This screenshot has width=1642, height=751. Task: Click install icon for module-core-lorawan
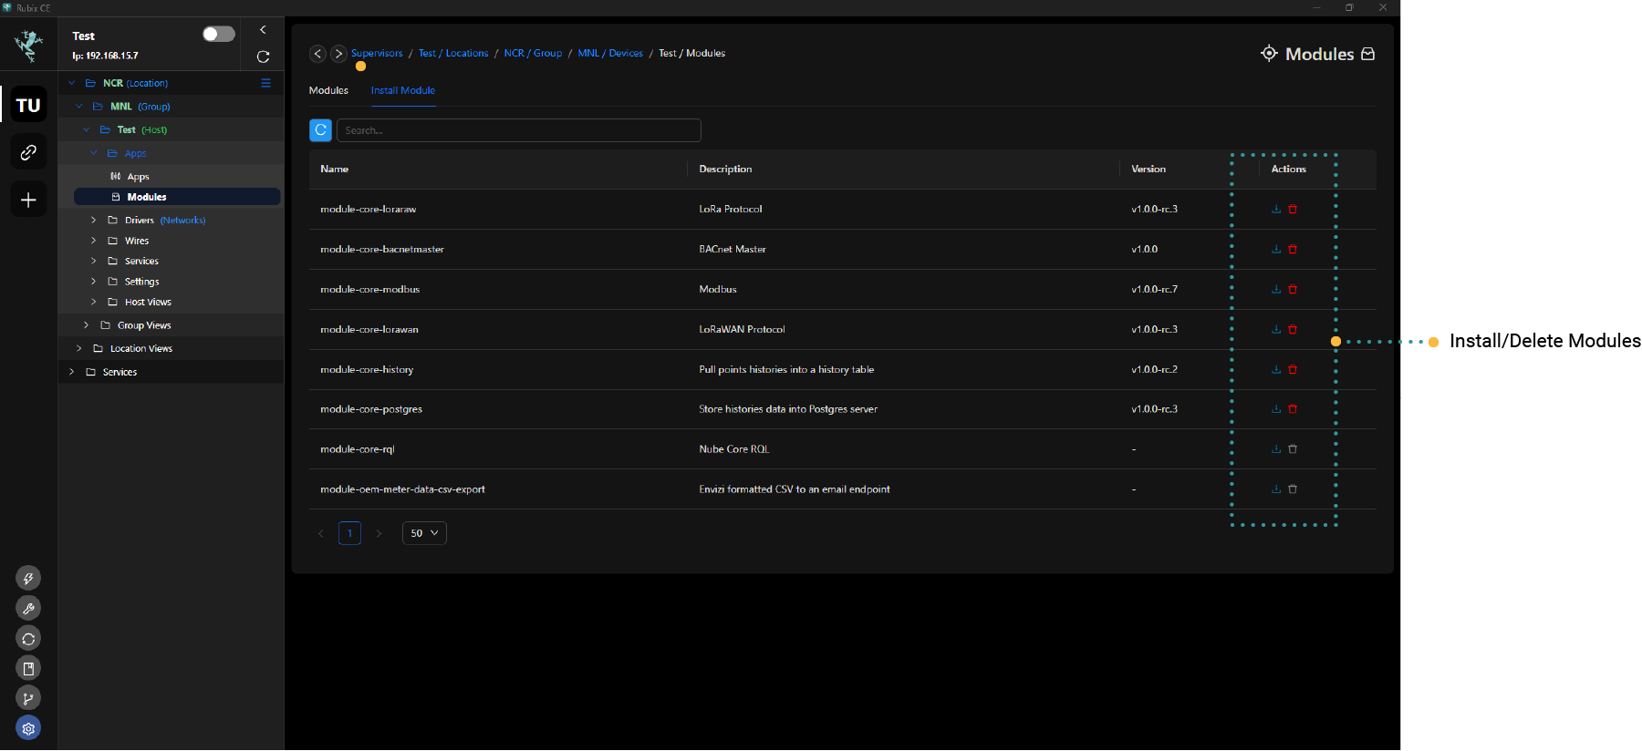1276,329
